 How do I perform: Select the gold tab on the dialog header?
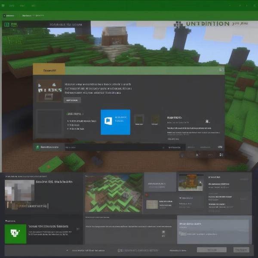(x=49, y=69)
